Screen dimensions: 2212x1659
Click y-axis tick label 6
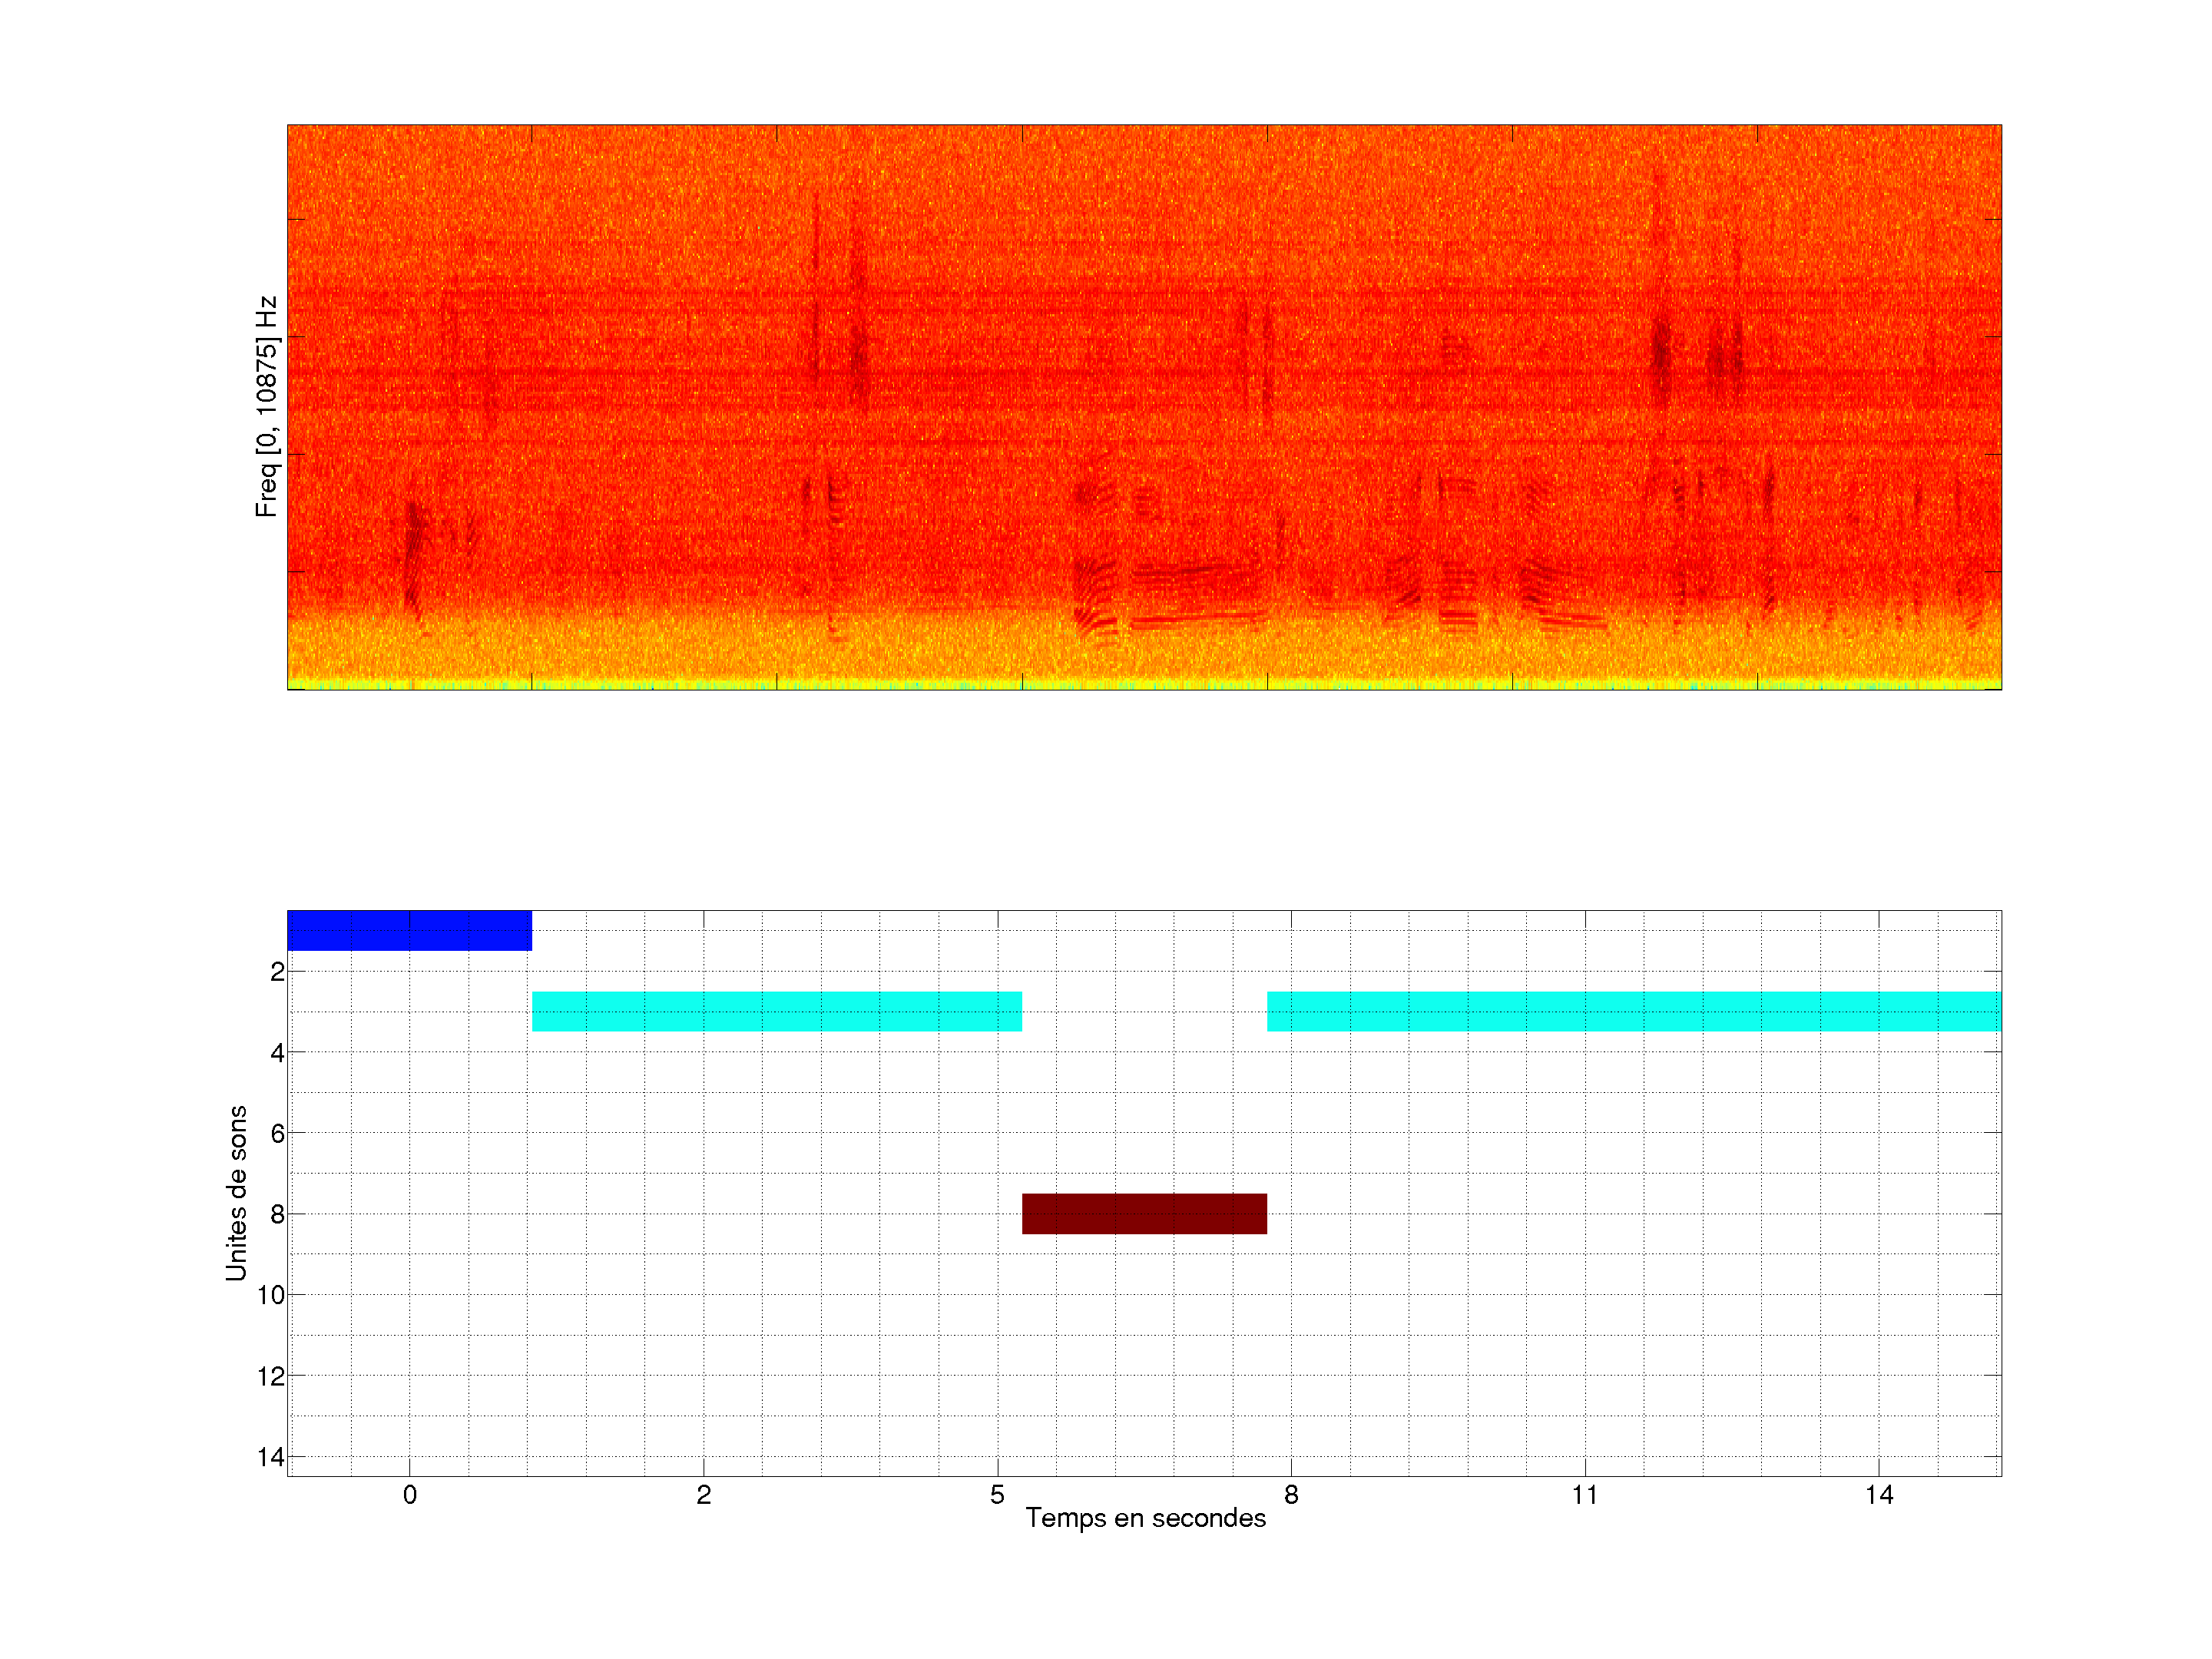tap(277, 1133)
